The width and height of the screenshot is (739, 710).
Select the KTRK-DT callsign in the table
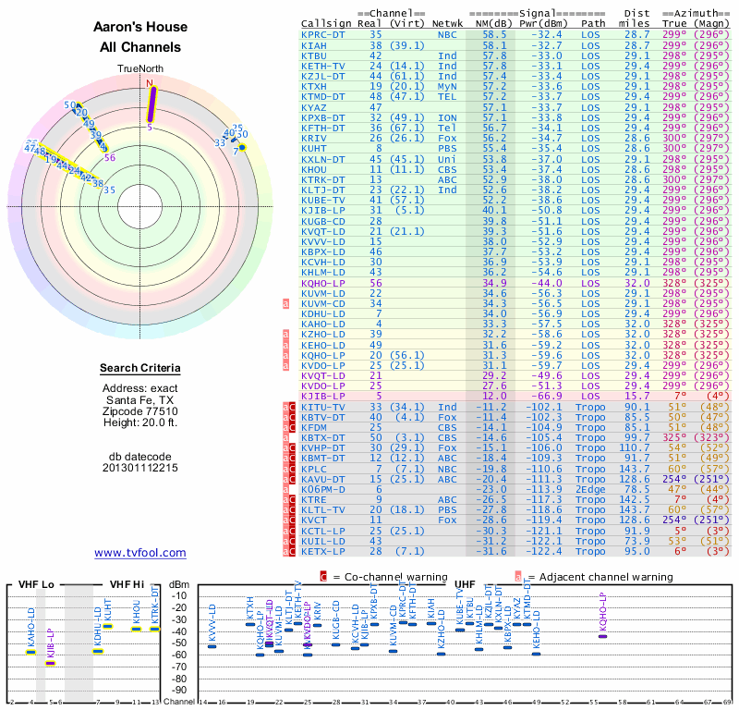point(322,179)
